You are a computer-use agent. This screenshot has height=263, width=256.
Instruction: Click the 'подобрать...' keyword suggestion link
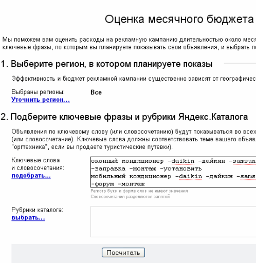coord(31,176)
